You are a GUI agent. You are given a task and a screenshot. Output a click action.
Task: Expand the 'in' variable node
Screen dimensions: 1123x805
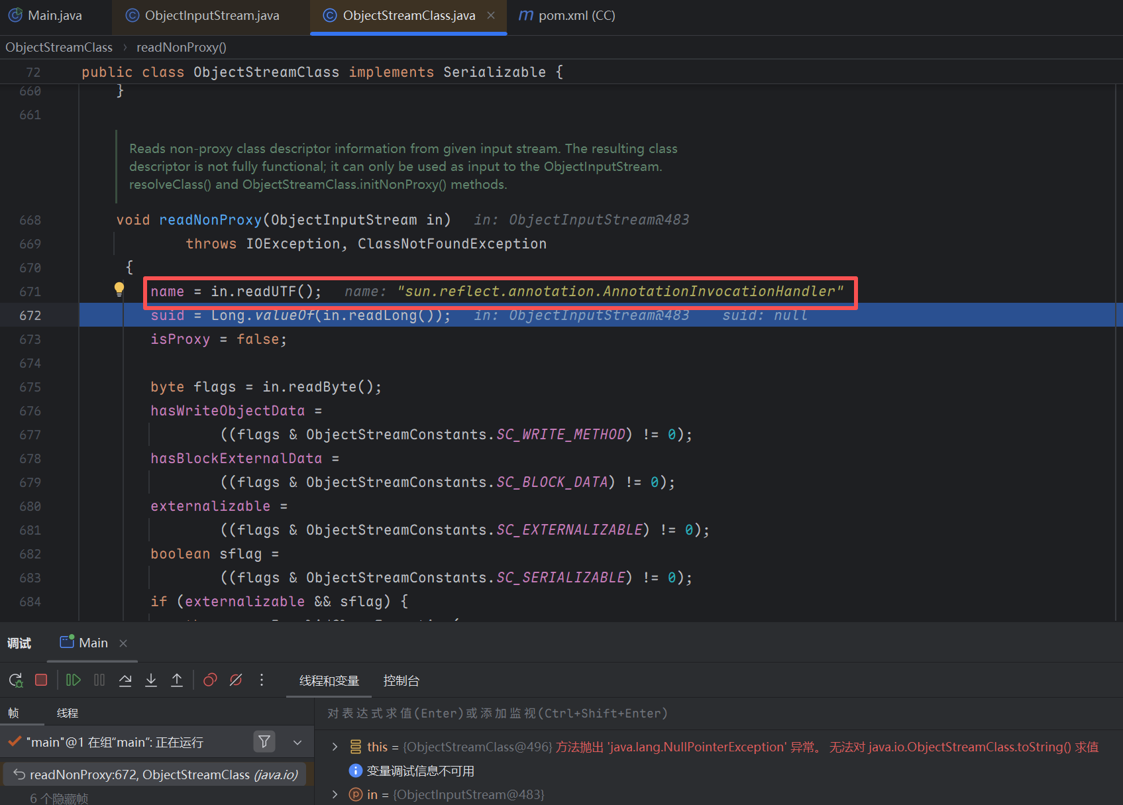point(335,794)
